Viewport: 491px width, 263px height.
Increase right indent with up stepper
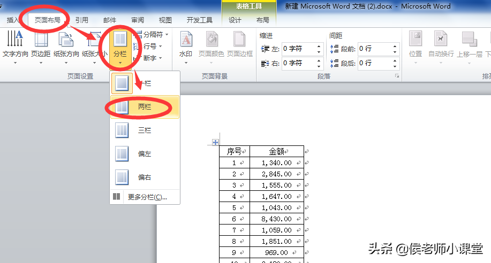click(x=319, y=60)
